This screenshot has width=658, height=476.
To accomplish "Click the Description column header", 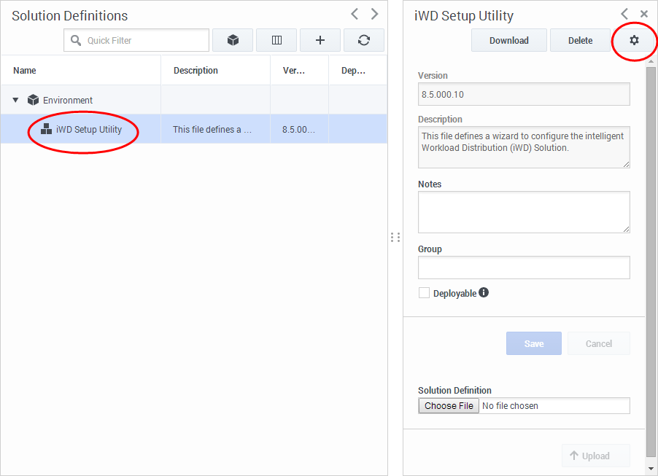I will tap(196, 71).
